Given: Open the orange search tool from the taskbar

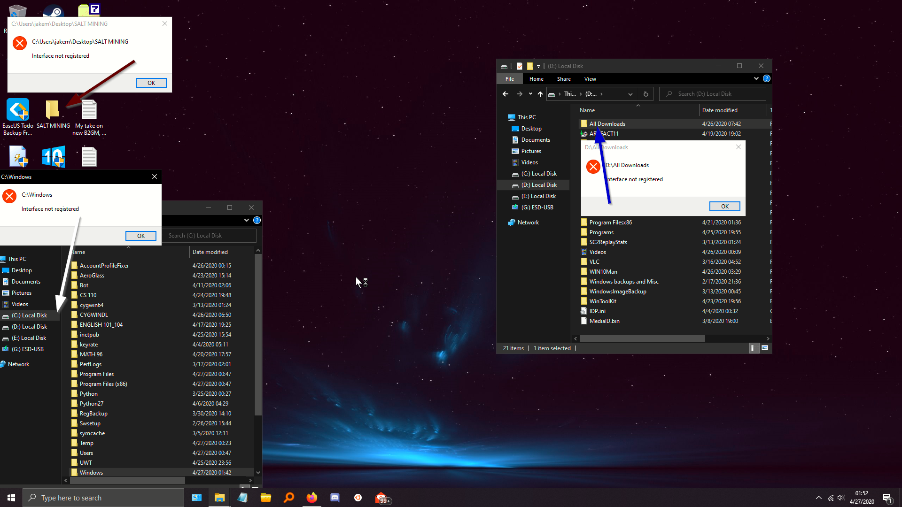Looking at the screenshot, I should pos(288,498).
